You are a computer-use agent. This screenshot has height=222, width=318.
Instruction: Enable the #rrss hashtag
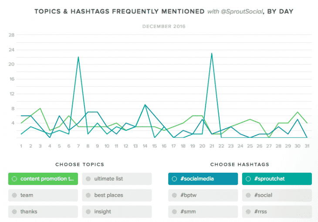(277, 212)
